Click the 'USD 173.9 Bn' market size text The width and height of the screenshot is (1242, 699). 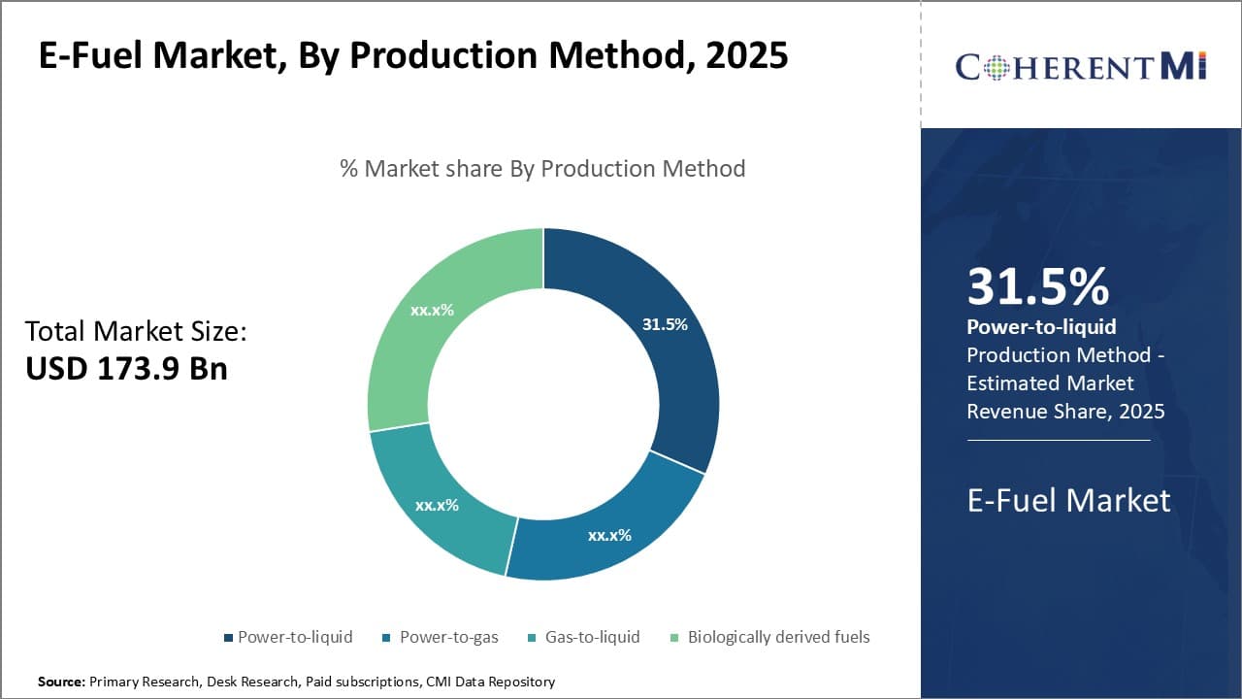[126, 369]
